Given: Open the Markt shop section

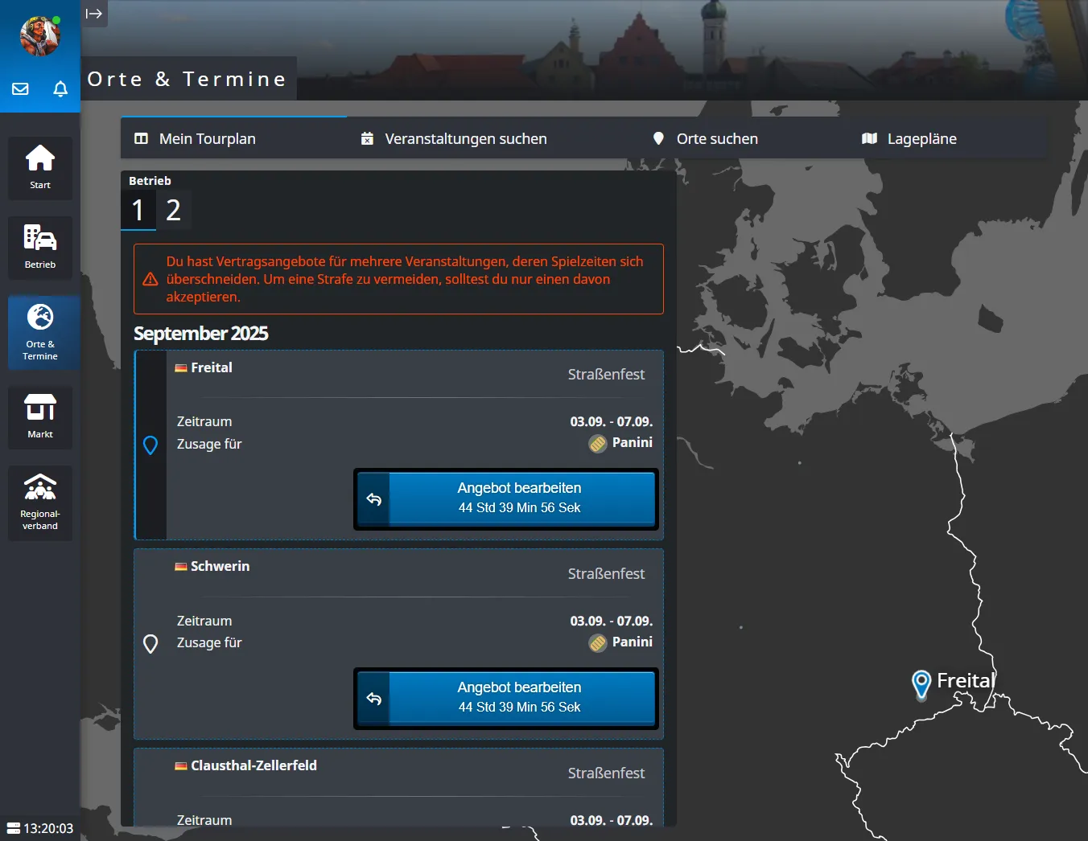Looking at the screenshot, I should 40,416.
